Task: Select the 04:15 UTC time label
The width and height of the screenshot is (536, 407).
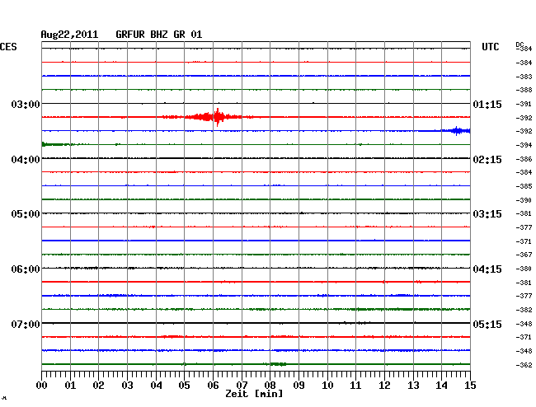Action: point(487,269)
